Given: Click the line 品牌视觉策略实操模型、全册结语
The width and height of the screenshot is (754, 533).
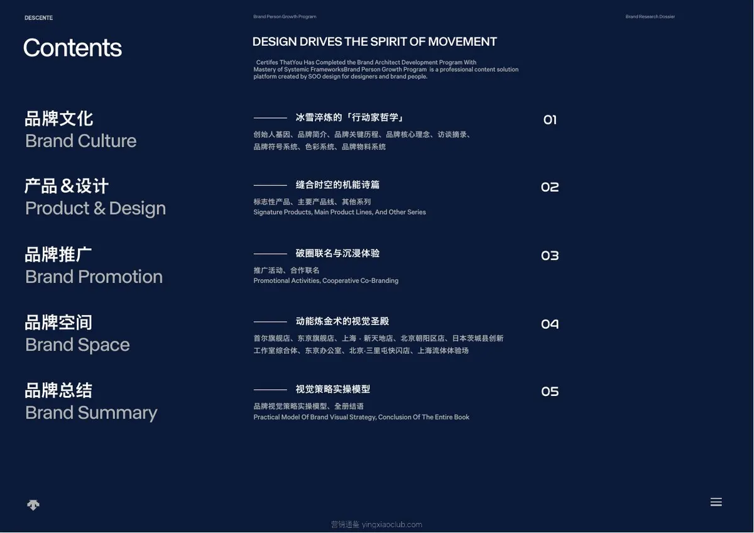Looking at the screenshot, I should [309, 407].
